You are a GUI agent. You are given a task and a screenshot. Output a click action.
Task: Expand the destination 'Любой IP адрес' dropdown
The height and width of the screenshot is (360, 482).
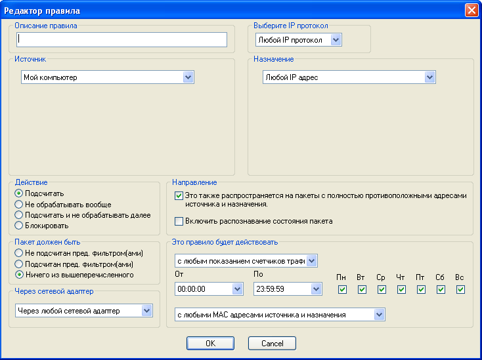click(429, 77)
